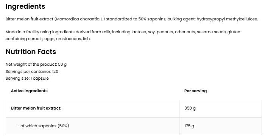The image size is (265, 139).
Task: Select the 'of which saponins (50%)' row
Action: (x=134, y=126)
